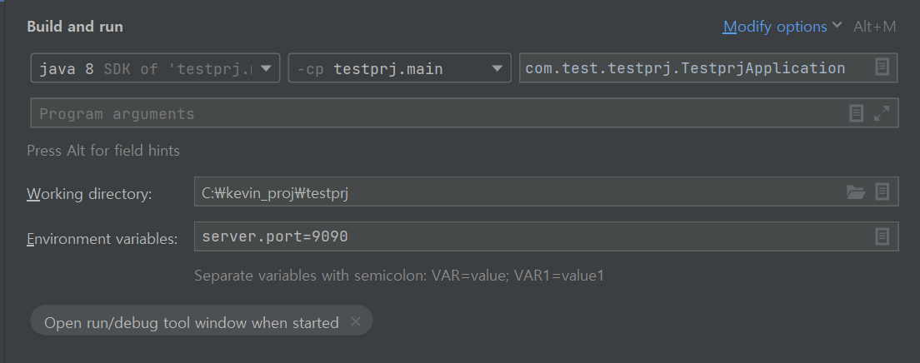Open environment variables editor icon
920x363 pixels.
pyautogui.click(x=882, y=236)
